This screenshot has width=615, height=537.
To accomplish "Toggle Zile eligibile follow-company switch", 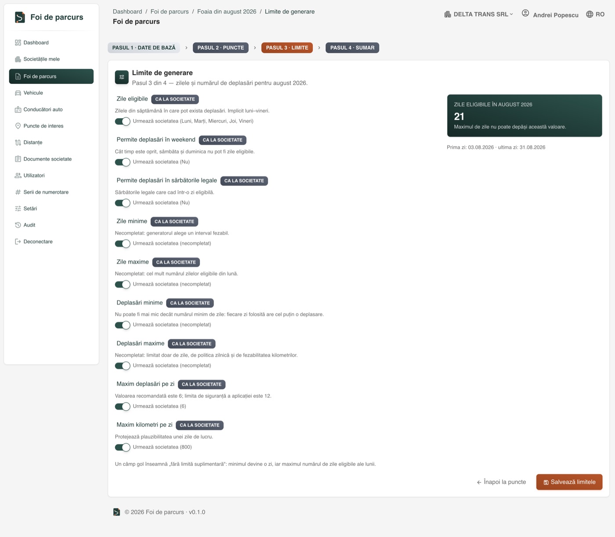I will (x=123, y=121).
